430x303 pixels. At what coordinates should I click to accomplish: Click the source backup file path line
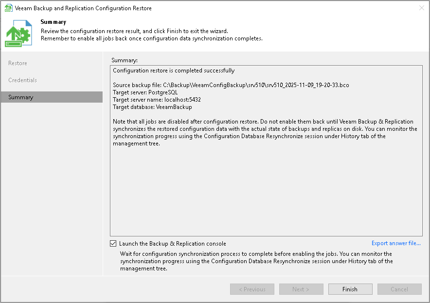click(231, 85)
